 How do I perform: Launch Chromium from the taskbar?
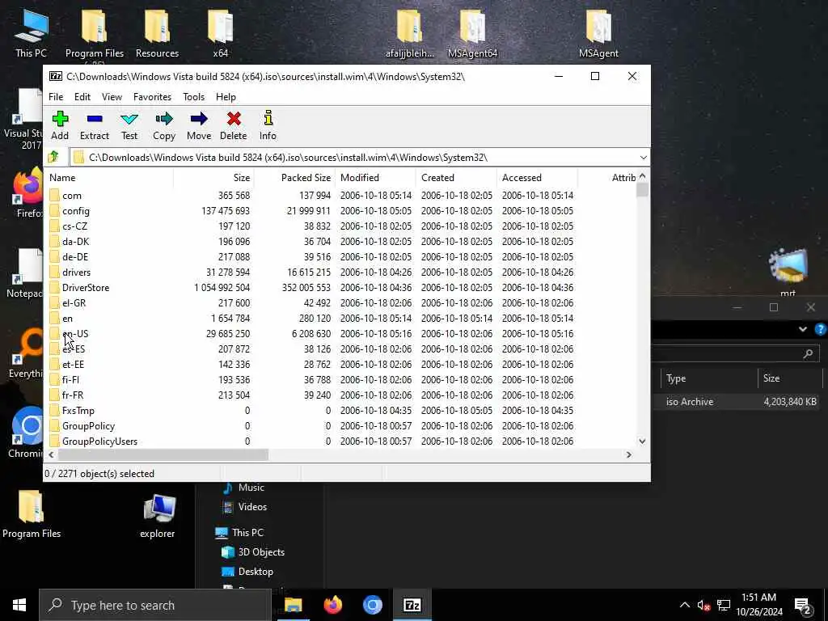click(372, 605)
